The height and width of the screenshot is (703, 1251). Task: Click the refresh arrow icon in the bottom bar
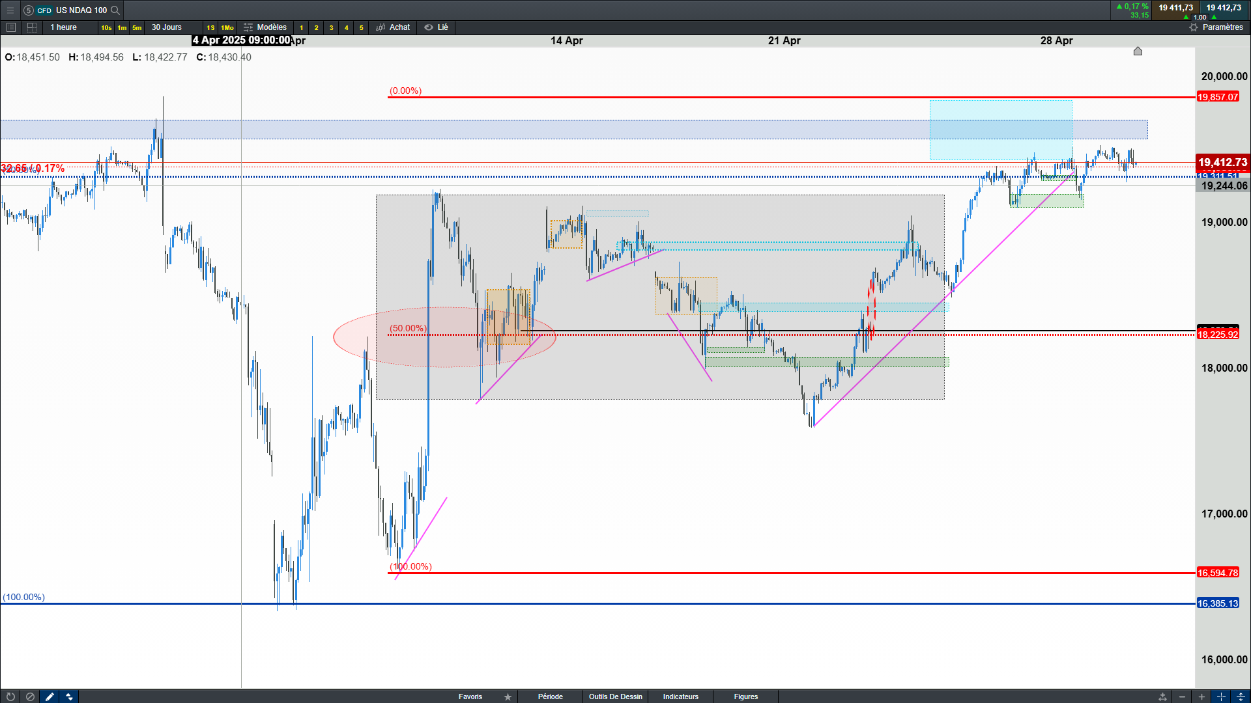(10, 696)
